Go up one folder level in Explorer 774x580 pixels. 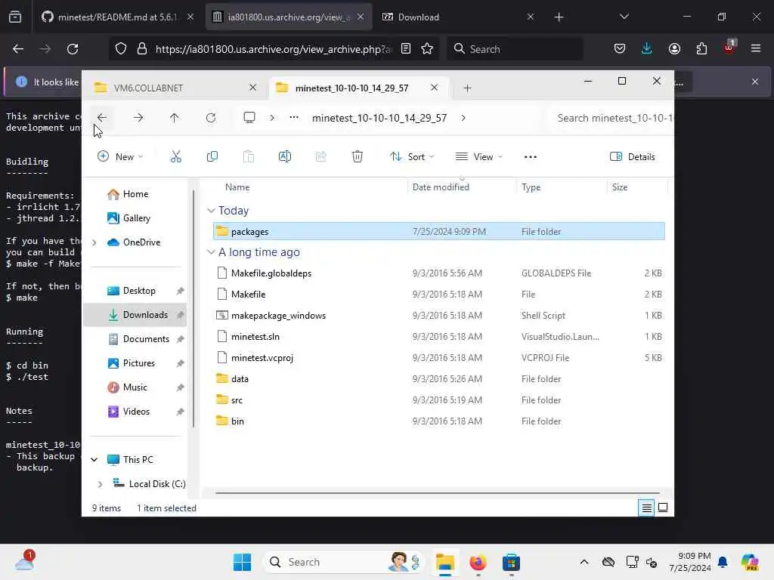click(x=175, y=118)
